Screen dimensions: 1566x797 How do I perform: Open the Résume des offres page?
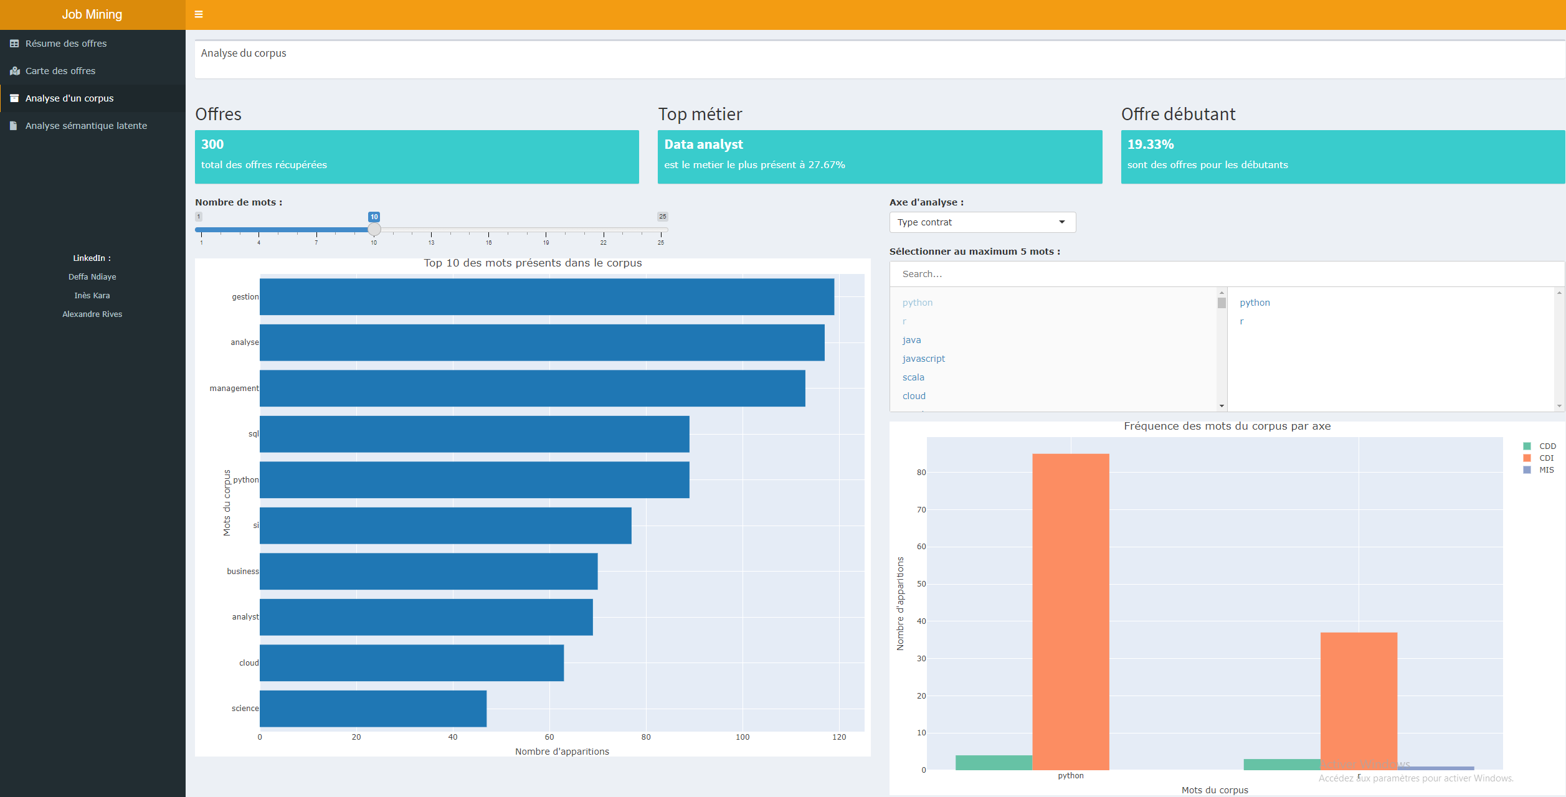(93, 44)
